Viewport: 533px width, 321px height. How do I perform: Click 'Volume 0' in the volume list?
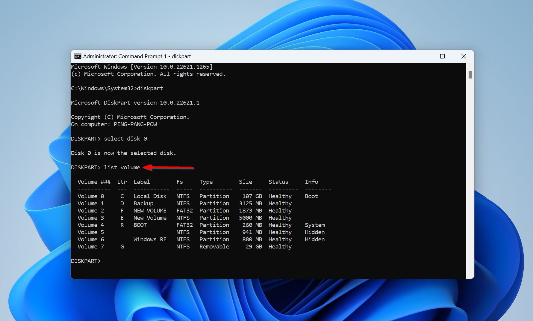click(91, 196)
